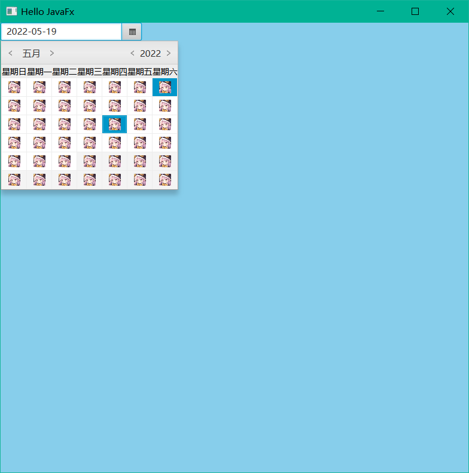Viewport: 469px width, 473px height.
Task: Click the Hello JavaFx window title icon
Action: [x=11, y=11]
